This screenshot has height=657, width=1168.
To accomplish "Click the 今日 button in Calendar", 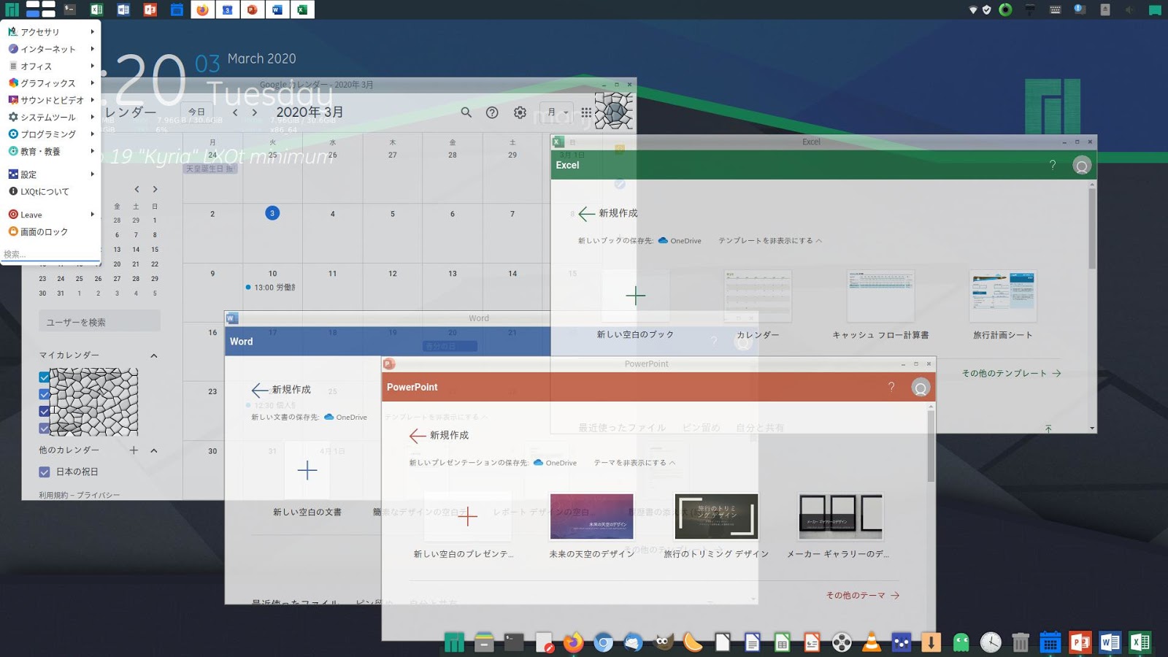I will tap(196, 112).
